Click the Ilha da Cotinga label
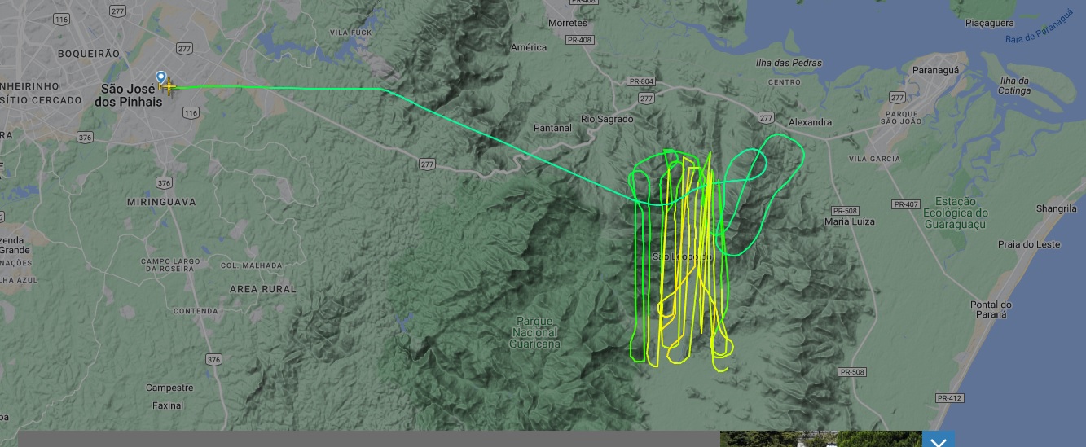Viewport: 1086px width, 447px height. point(1014,85)
